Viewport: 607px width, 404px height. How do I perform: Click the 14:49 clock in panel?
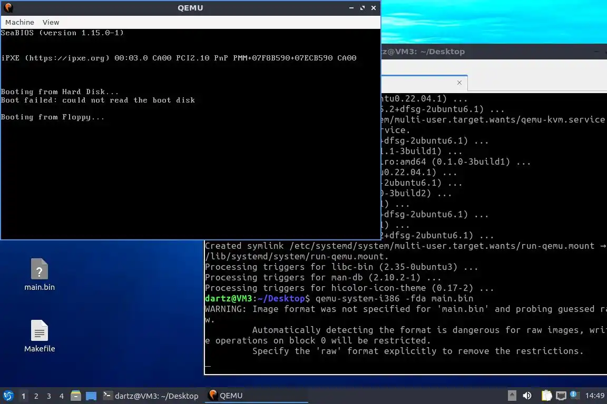tap(594, 396)
